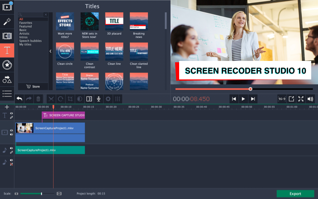The height and width of the screenshot is (199, 318).
Task: Click the timeline Scale slider
Action: pos(38,194)
